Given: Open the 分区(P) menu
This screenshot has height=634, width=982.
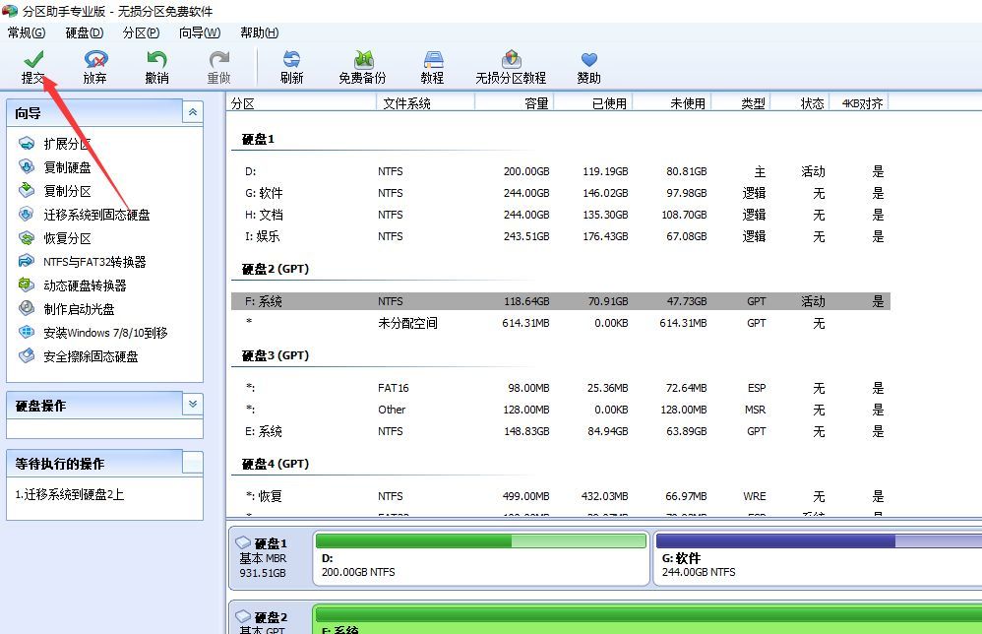Looking at the screenshot, I should 141,32.
